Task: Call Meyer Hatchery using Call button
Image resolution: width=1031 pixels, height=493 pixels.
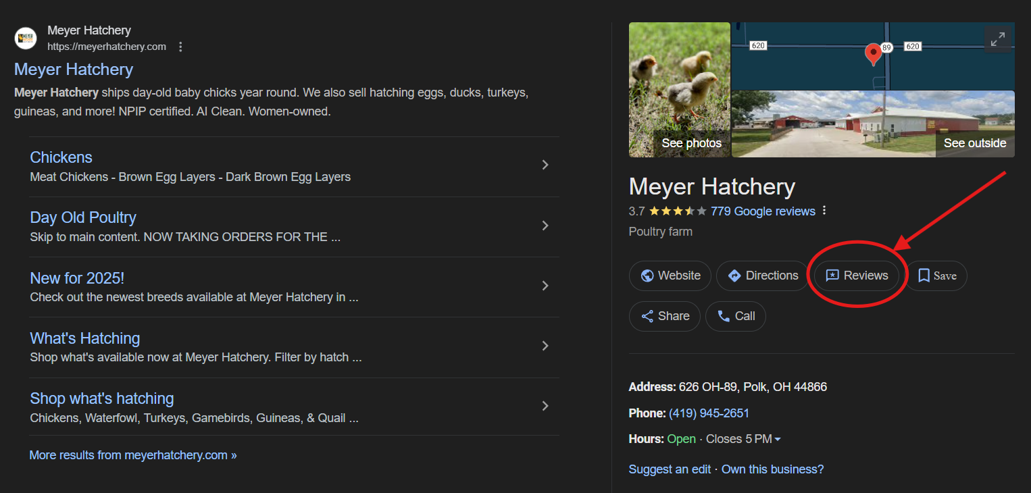Action: [735, 316]
